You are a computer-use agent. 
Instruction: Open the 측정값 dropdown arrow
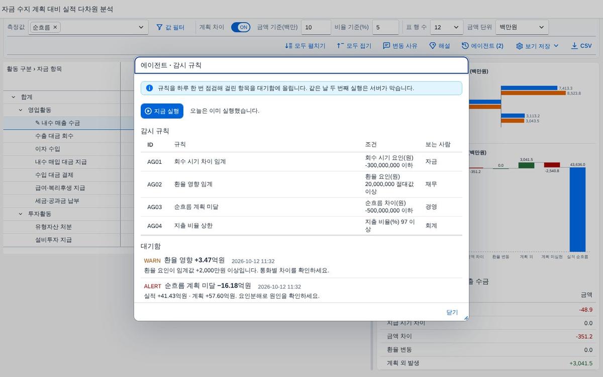pos(141,27)
